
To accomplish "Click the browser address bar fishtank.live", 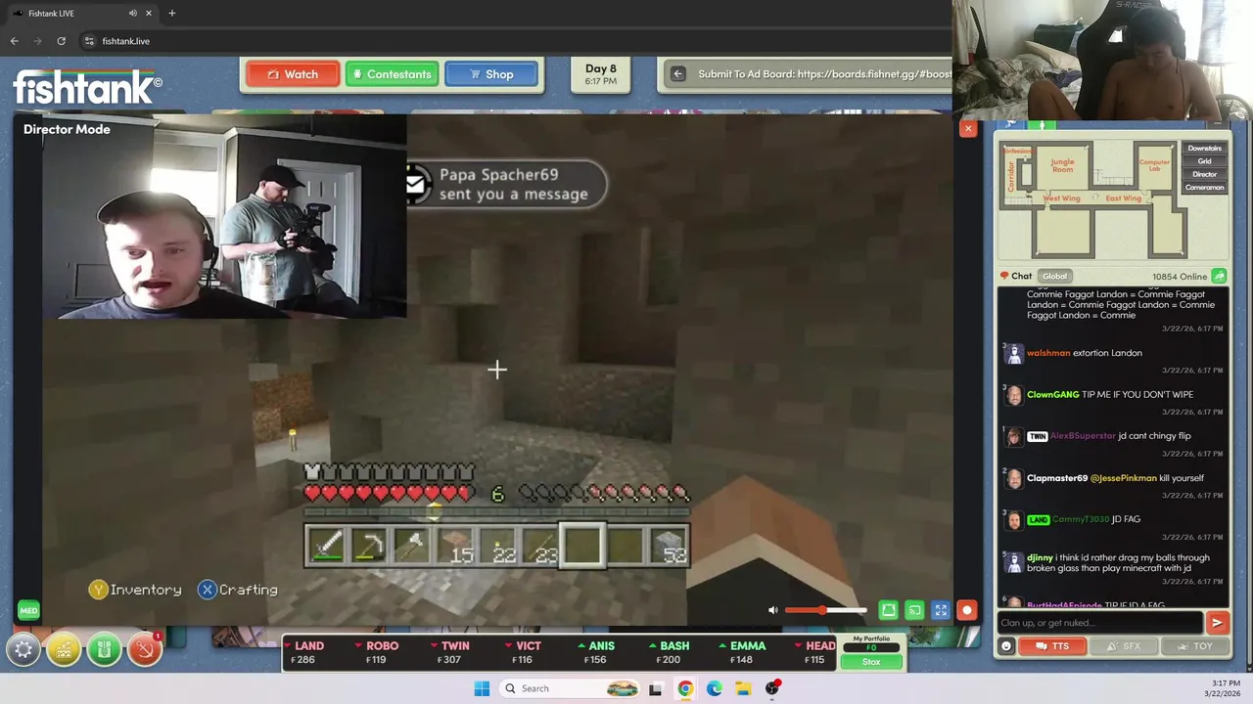I will tap(125, 41).
